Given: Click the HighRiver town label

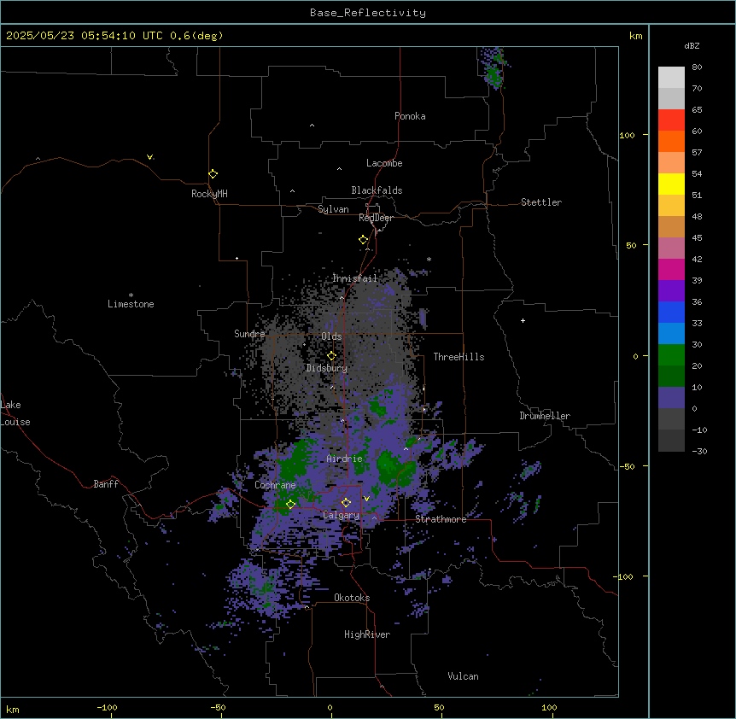Looking at the screenshot, I should coord(366,634).
